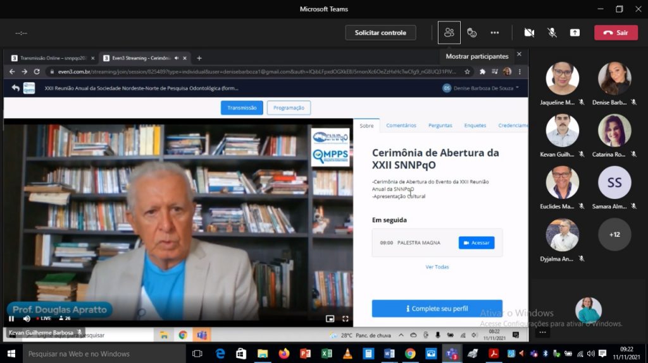Image resolution: width=648 pixels, height=363 pixels.
Task: Open the browser extensions puzzle icon
Action: click(482, 72)
